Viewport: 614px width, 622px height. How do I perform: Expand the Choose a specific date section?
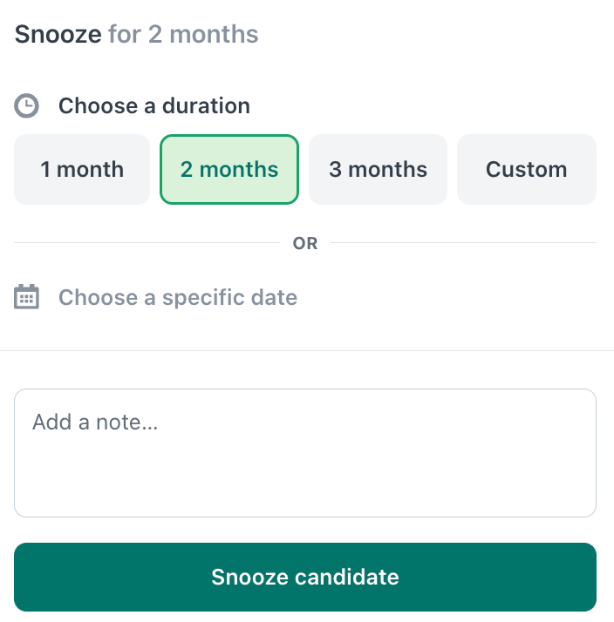178,297
